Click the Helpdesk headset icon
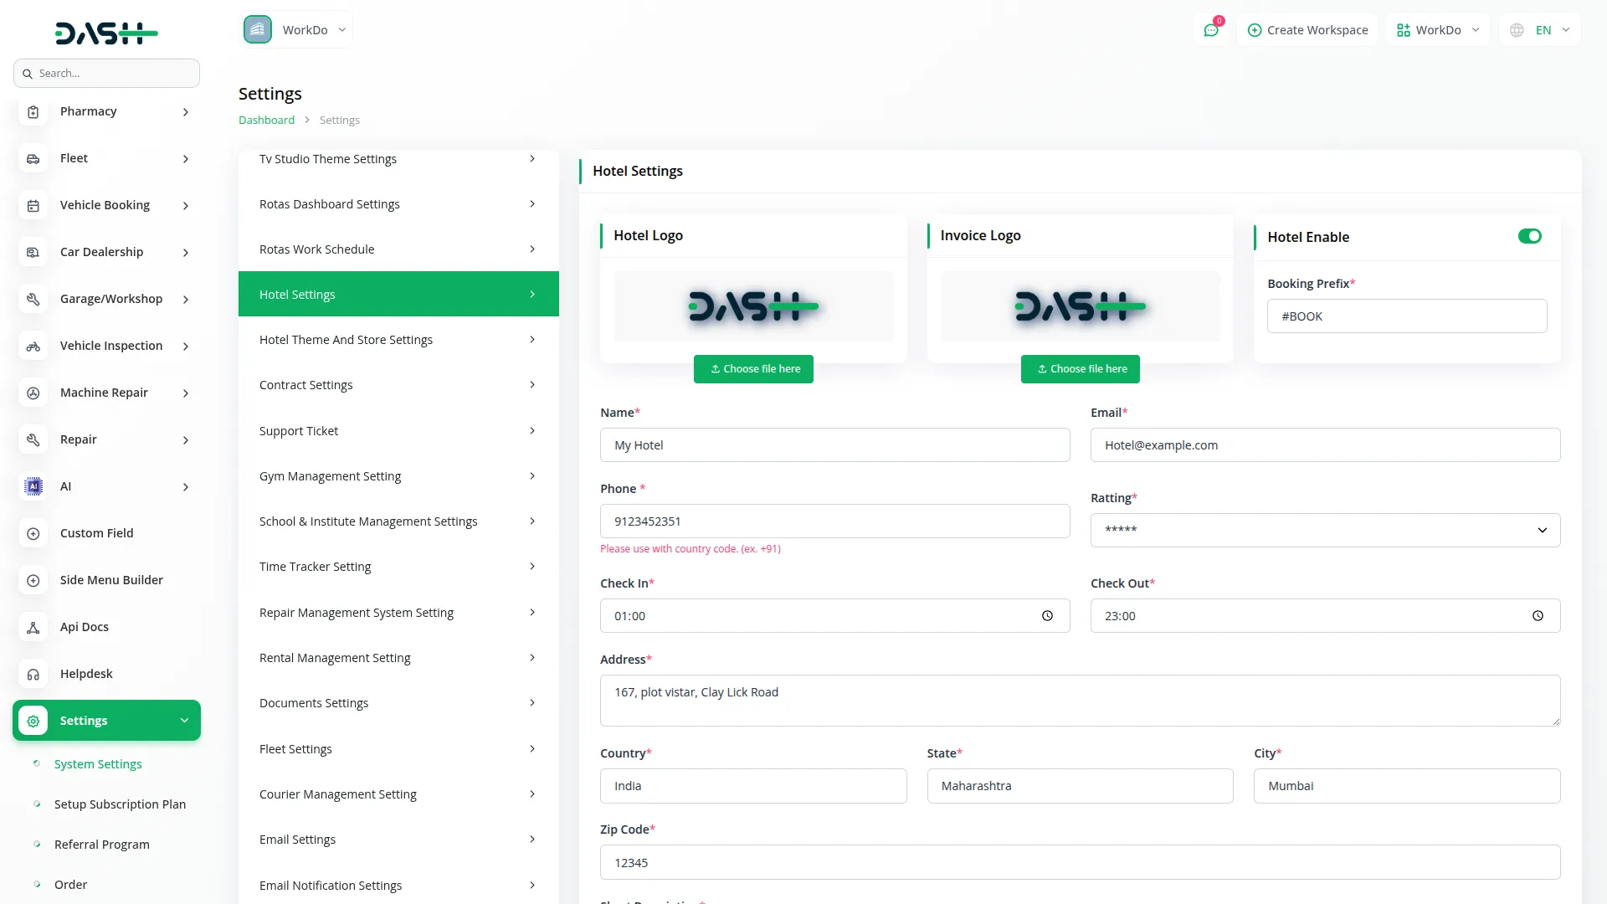This screenshot has height=904, width=1607. click(x=33, y=674)
